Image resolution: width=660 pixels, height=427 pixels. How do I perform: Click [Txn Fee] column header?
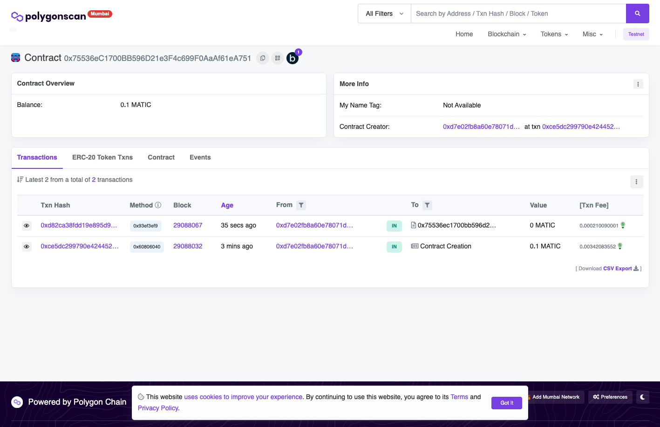click(594, 205)
